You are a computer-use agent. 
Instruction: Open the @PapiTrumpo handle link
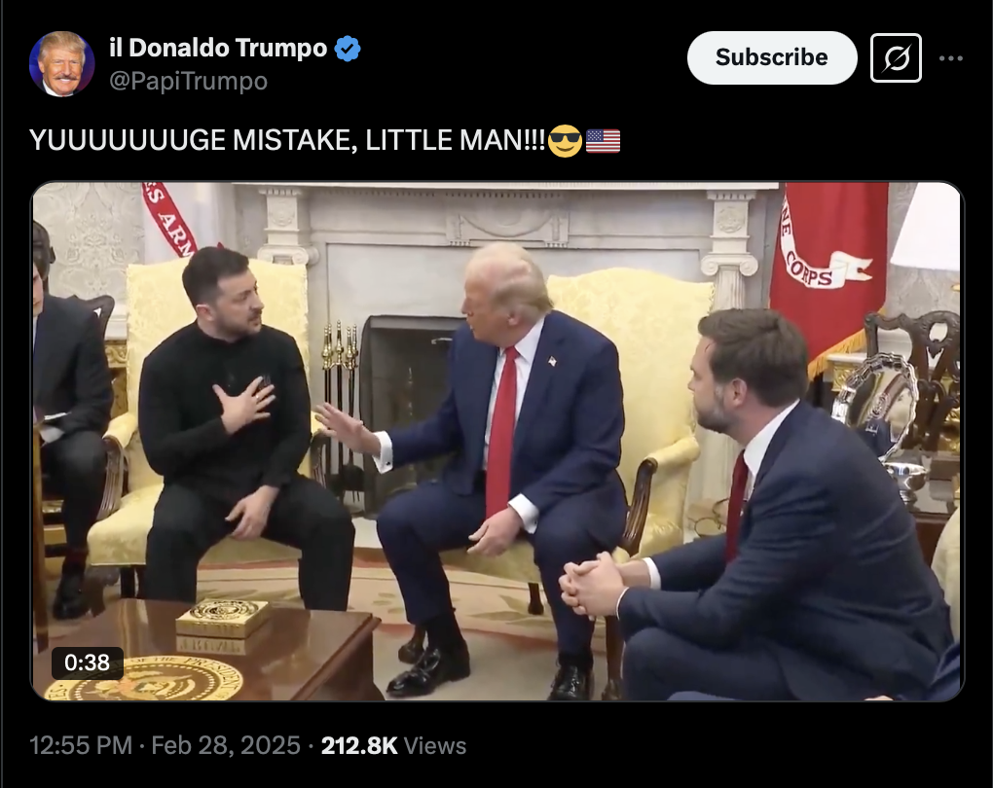pyautogui.click(x=189, y=81)
